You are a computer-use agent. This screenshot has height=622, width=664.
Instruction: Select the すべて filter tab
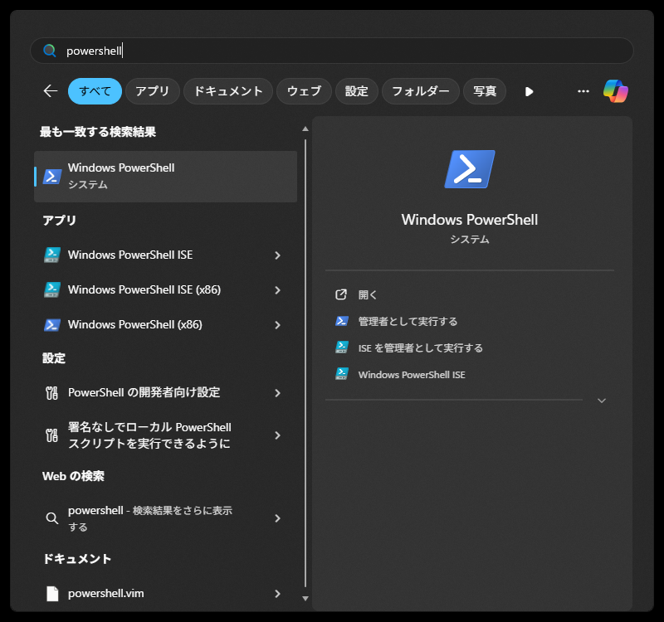click(95, 91)
